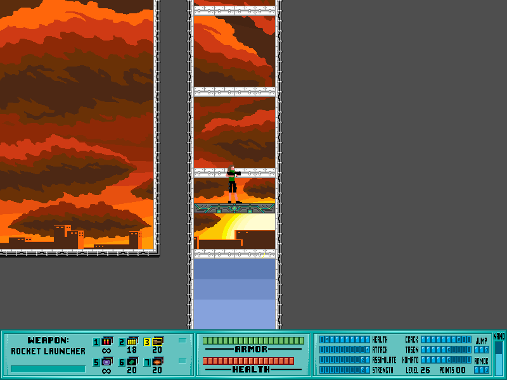Click the red Health meter bar
507x380 pixels.
coord(248,360)
